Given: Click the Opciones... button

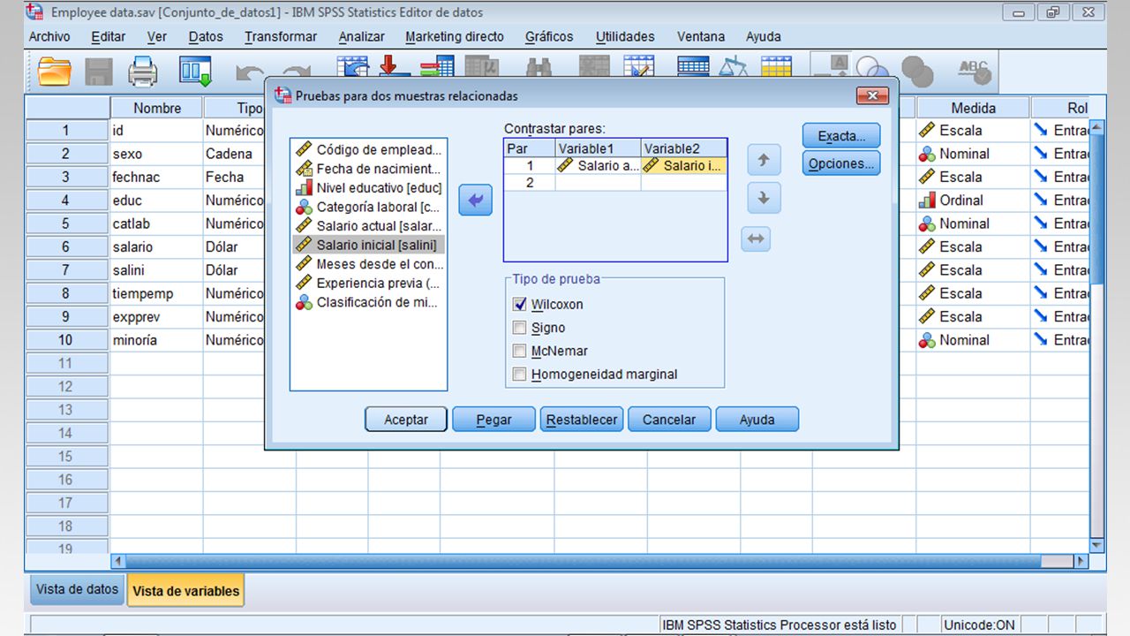Looking at the screenshot, I should [x=841, y=163].
